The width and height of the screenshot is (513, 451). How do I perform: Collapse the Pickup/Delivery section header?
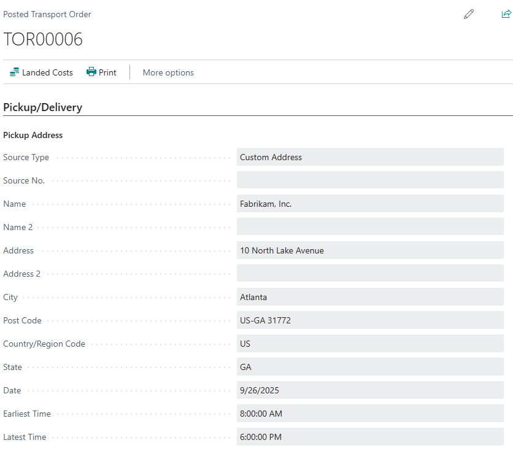click(x=43, y=107)
